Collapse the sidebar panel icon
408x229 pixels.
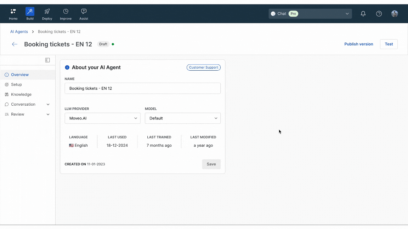pos(47,60)
